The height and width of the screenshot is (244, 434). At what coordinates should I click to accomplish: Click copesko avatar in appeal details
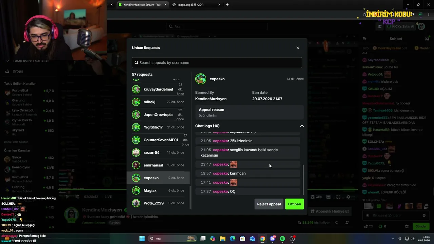pyautogui.click(x=201, y=79)
